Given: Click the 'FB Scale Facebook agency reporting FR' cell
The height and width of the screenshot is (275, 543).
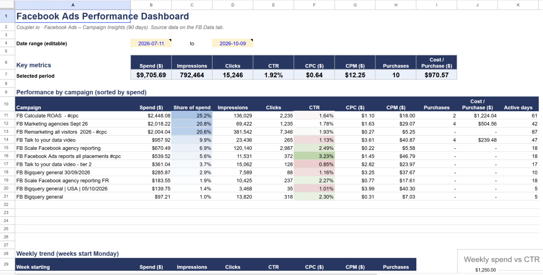Looking at the screenshot, I should [x=73, y=181].
